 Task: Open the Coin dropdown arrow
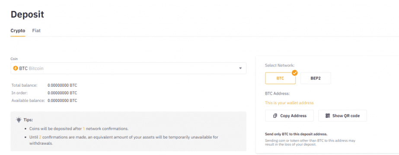(x=240, y=68)
